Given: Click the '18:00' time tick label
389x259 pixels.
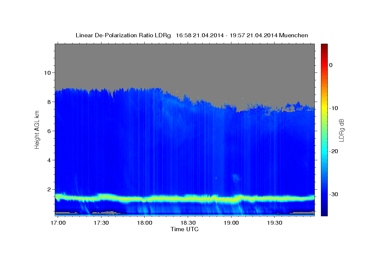Looking at the screenshot, I should [145, 223].
